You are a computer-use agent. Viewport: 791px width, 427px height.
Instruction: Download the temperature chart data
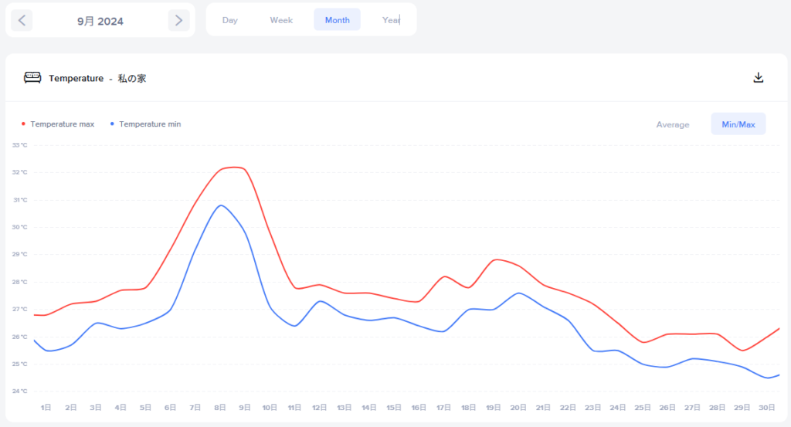[x=759, y=78]
